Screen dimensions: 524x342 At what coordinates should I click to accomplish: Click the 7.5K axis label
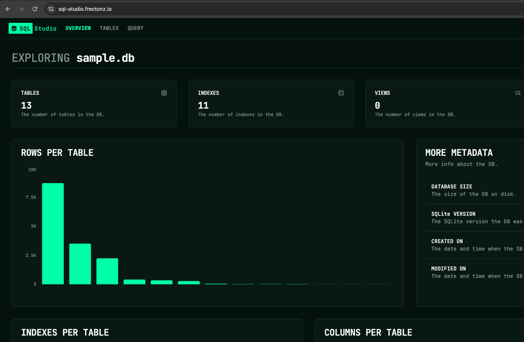[31, 197]
